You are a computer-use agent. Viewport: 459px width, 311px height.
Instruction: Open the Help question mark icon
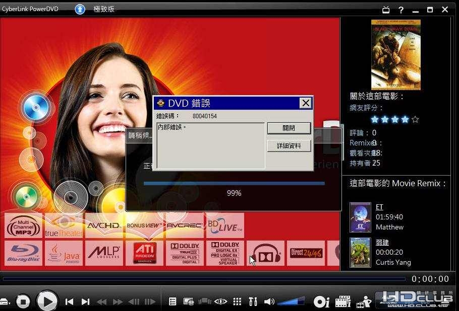(401, 10)
